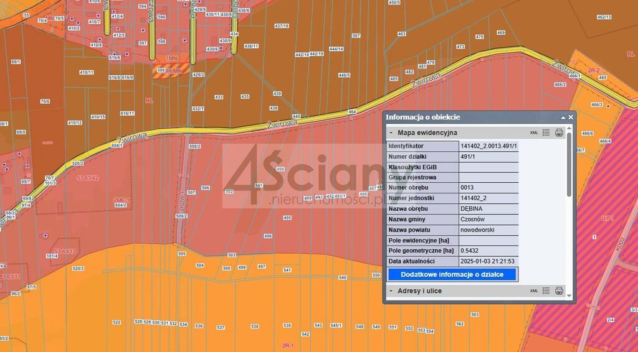
Task: Export Mapa ewidencyjna section as XML
Action: click(534, 132)
